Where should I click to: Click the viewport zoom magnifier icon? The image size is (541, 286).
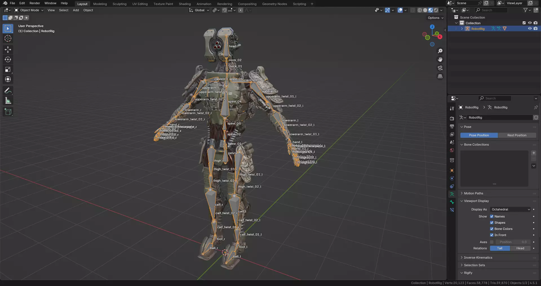click(x=440, y=51)
